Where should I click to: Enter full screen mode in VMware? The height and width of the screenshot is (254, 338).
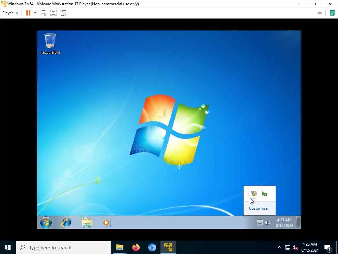pyautogui.click(x=53, y=13)
